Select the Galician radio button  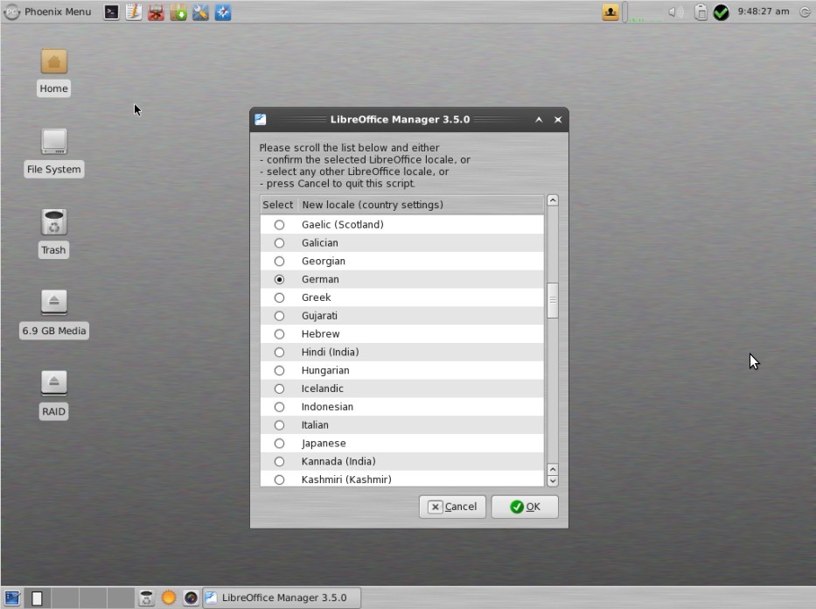280,243
